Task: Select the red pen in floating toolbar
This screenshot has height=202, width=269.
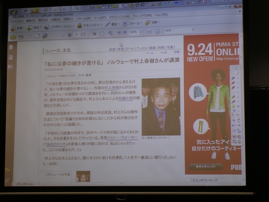Action: coord(233,83)
